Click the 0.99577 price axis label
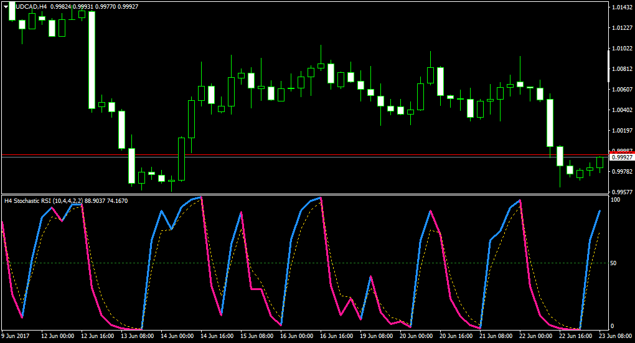 [622, 192]
